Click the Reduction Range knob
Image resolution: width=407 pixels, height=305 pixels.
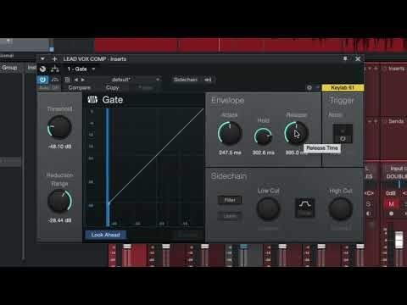59,201
